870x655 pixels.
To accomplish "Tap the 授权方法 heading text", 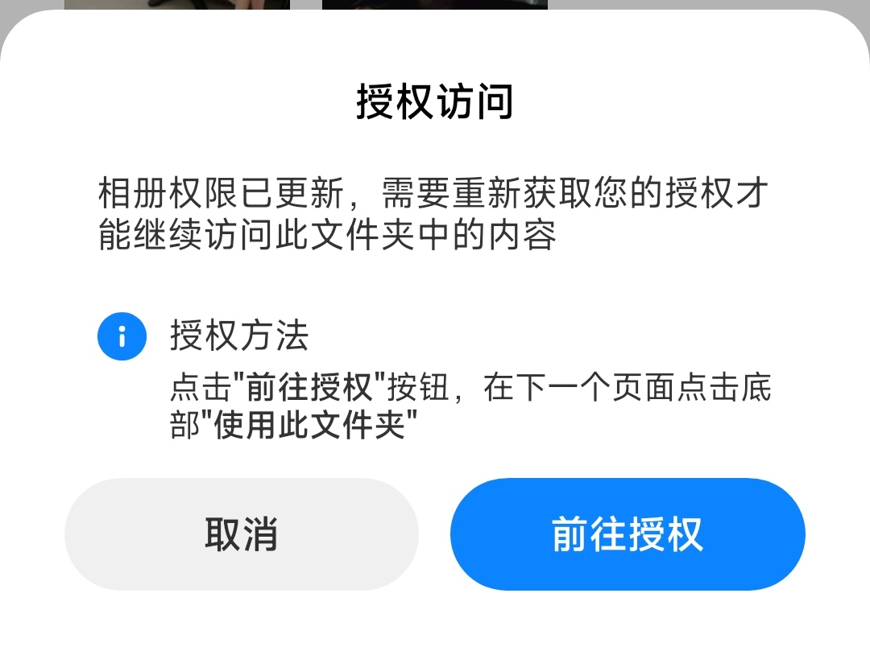I will click(x=239, y=336).
